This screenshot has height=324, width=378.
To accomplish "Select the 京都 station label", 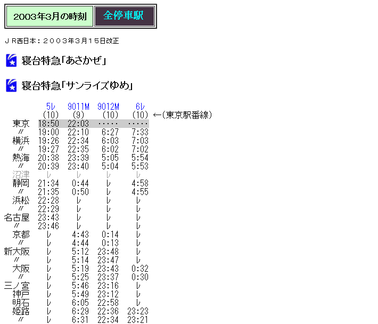I will (x=21, y=234).
